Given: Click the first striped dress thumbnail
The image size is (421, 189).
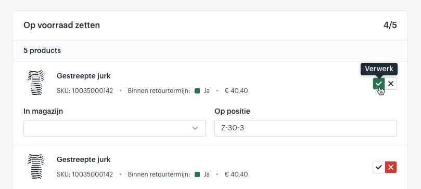Looking at the screenshot, I should click(36, 83).
